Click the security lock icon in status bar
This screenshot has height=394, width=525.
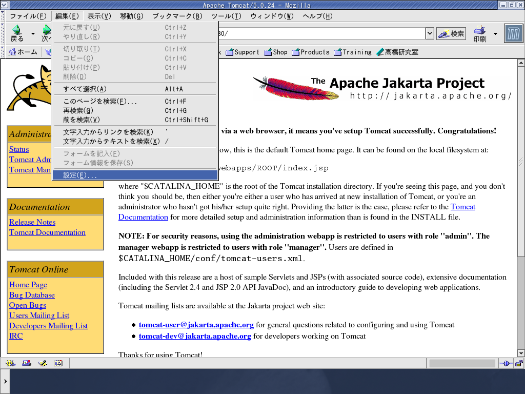point(519,364)
